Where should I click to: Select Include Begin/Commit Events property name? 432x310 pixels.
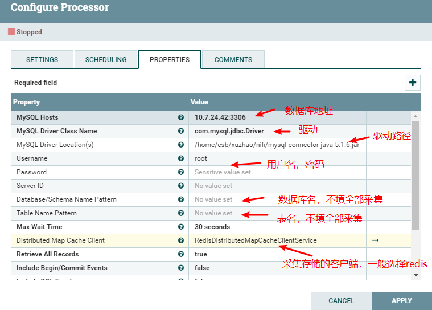tap(61, 268)
